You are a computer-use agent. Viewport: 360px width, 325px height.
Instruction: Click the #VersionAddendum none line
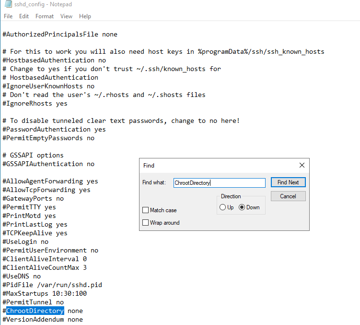[43, 320]
